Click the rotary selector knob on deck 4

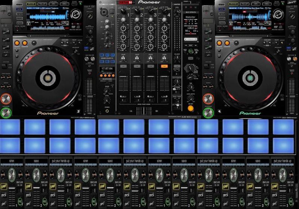(278, 14)
